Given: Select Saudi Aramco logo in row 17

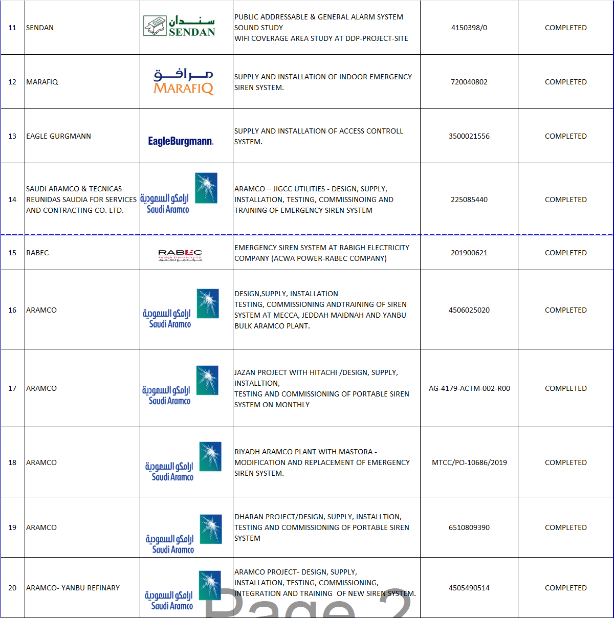Looking at the screenshot, I should pos(180,385).
